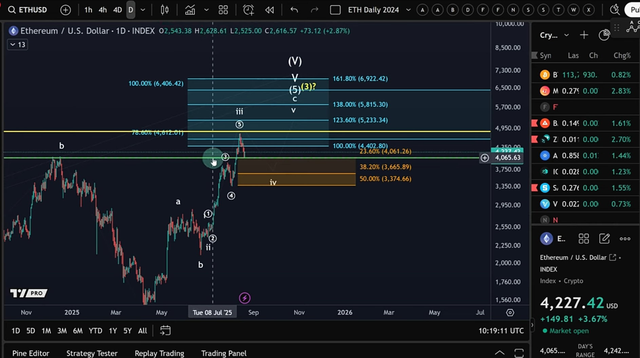Expand the N watchlist section

coord(585,220)
